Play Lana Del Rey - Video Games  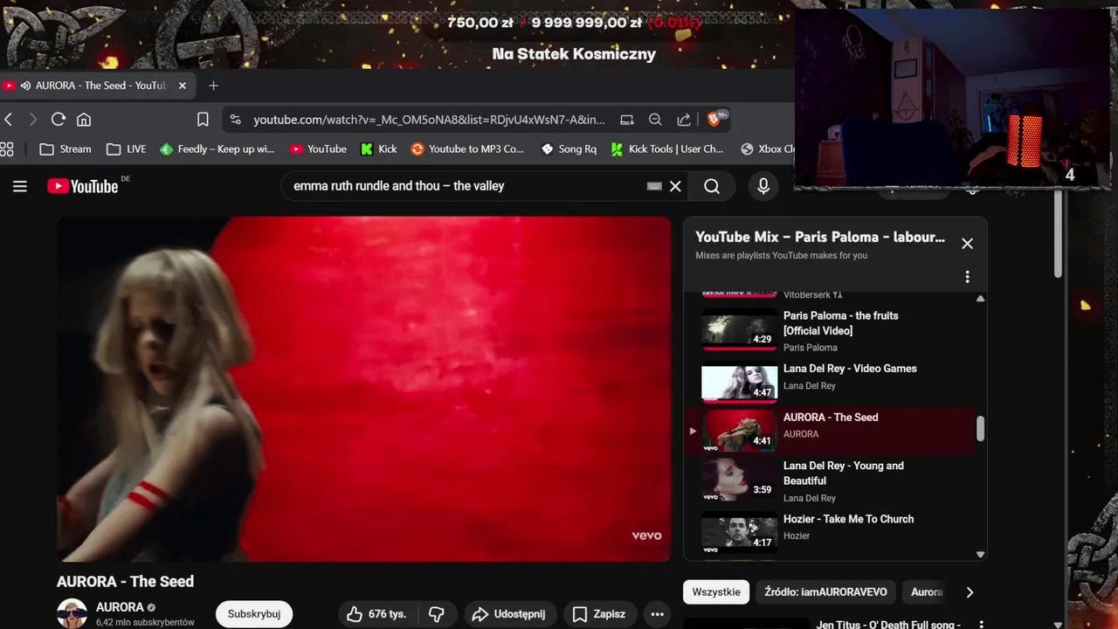[830, 381]
